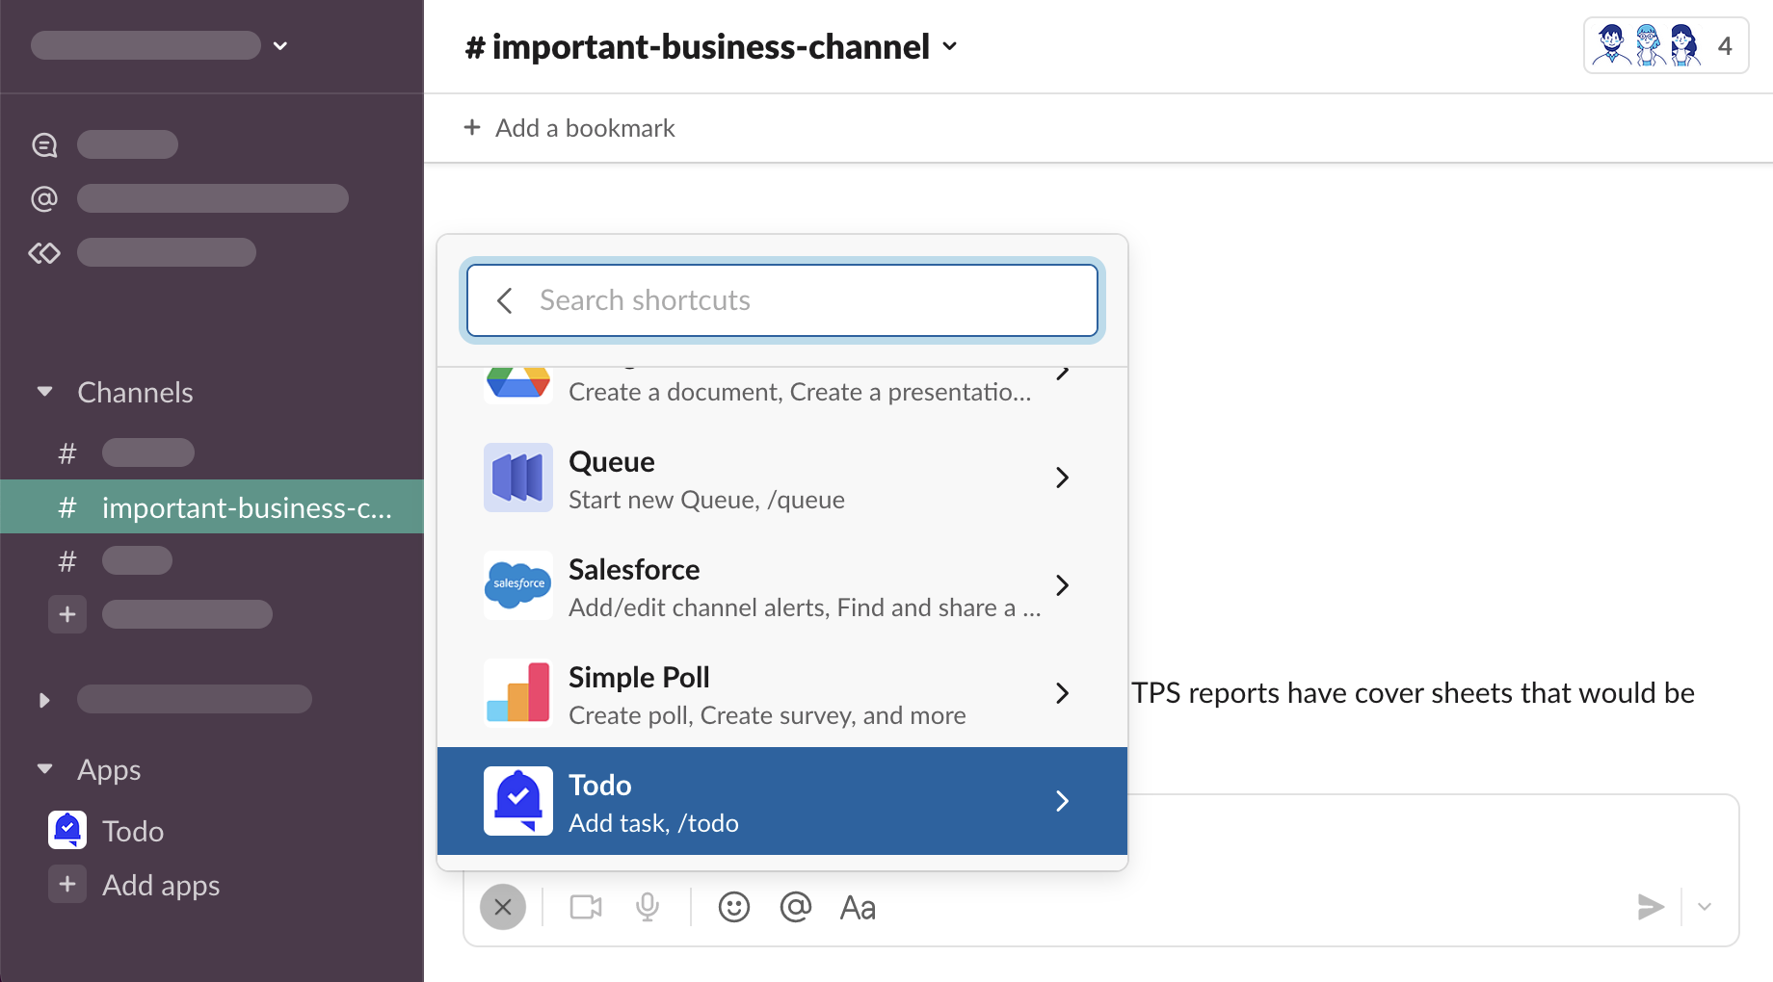Open the Salesforce shortcut entry
Viewport: 1773px width, 982px height.
(781, 585)
